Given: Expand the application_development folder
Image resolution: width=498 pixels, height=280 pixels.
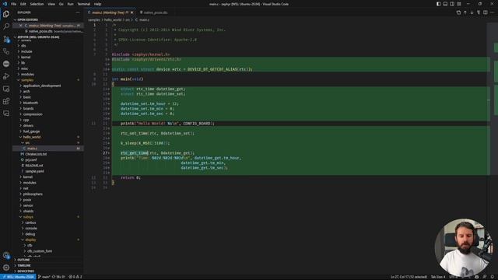Looking at the screenshot, I should pos(42,86).
